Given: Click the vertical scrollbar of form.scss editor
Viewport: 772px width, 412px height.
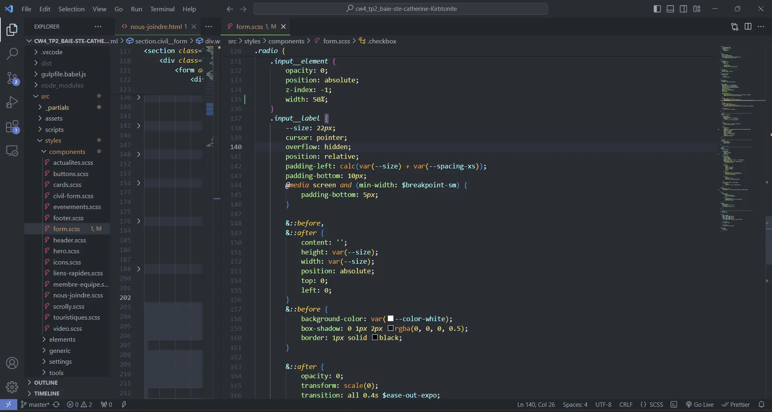Looking at the screenshot, I should click(769, 240).
